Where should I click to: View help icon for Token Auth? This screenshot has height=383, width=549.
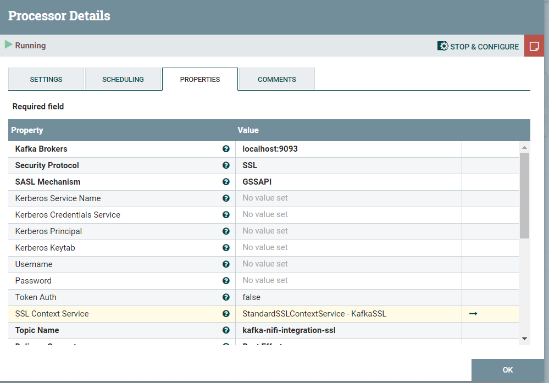226,297
